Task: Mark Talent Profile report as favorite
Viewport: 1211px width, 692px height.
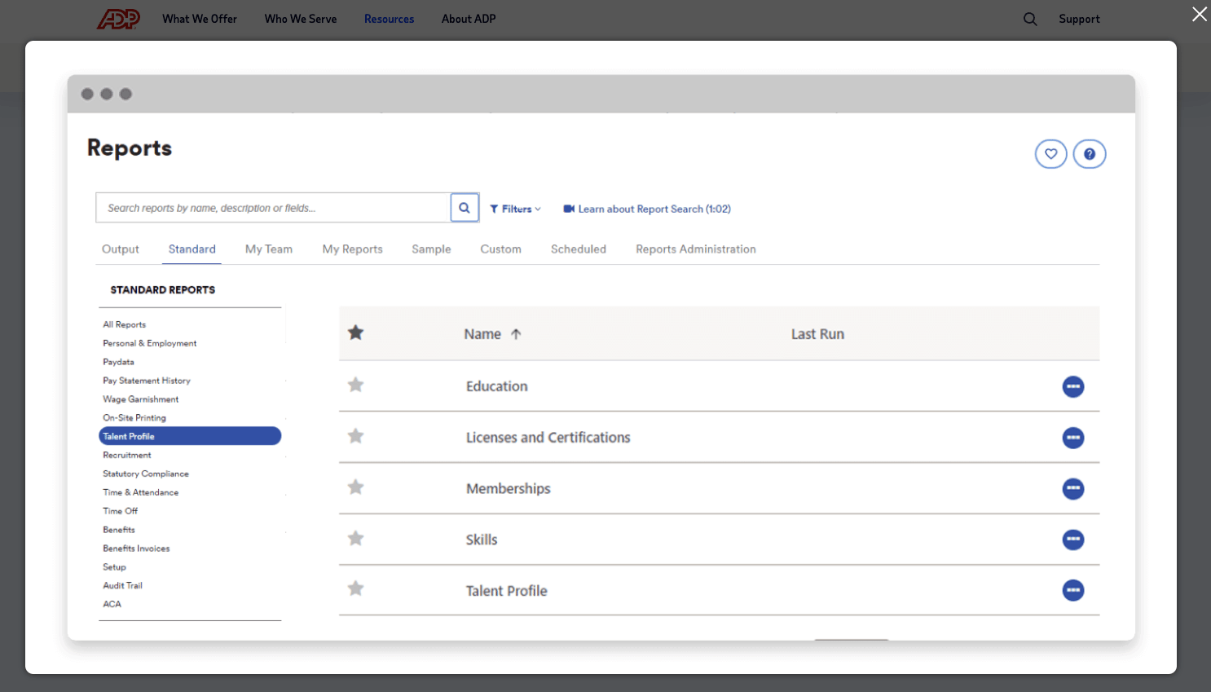Action: [x=355, y=588]
